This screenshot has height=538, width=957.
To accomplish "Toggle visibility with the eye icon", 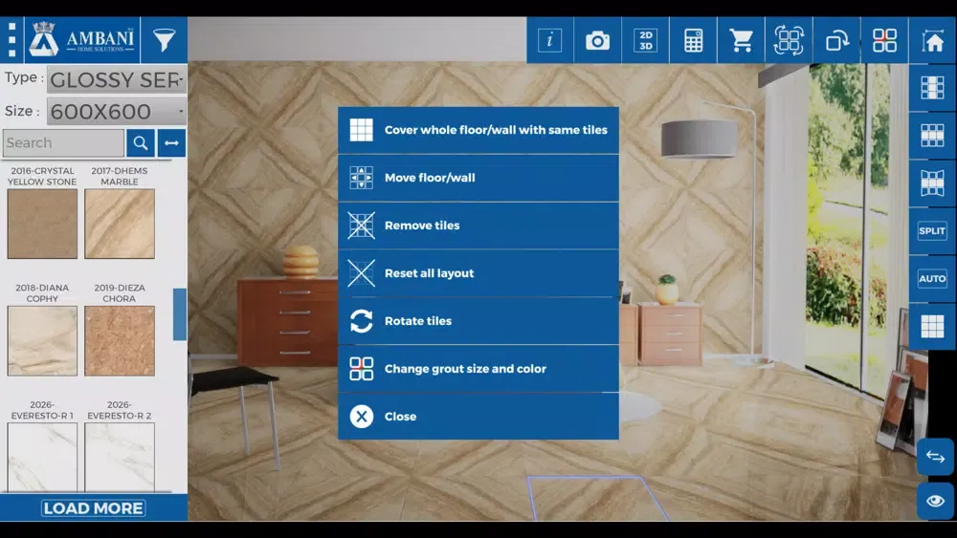I will [x=935, y=501].
